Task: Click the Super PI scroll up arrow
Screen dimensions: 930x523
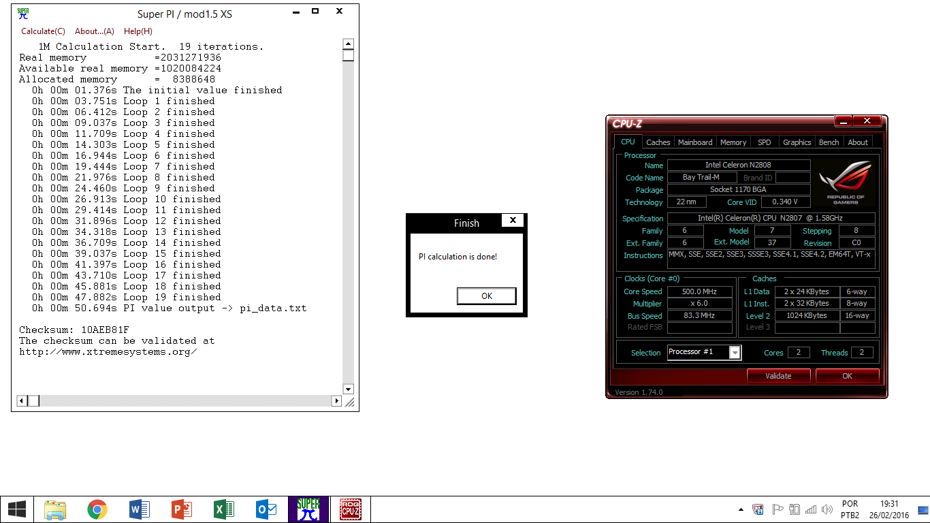Action: [349, 44]
